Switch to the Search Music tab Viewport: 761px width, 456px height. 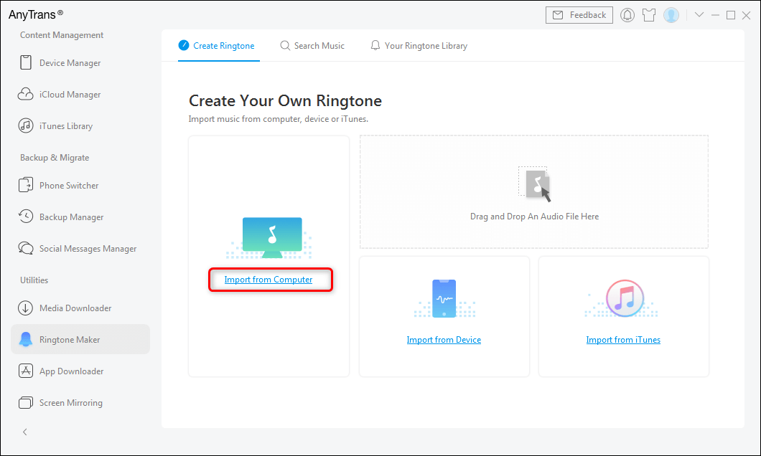coord(312,46)
